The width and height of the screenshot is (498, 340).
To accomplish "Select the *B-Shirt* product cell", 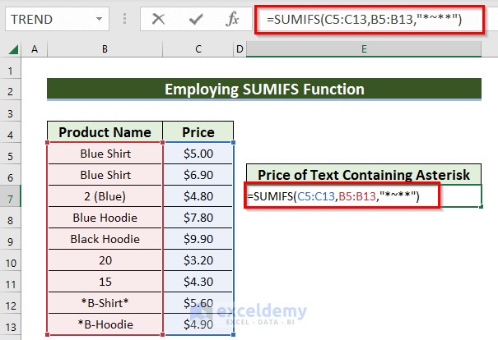I will tap(105, 302).
